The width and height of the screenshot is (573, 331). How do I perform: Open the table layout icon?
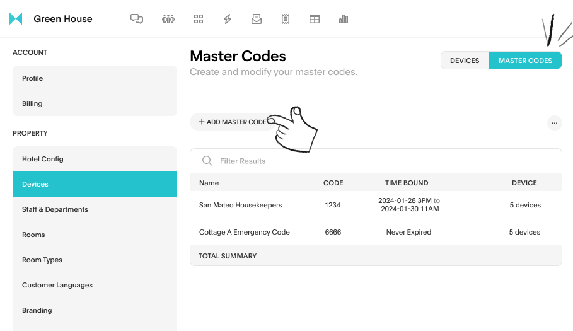coord(315,19)
